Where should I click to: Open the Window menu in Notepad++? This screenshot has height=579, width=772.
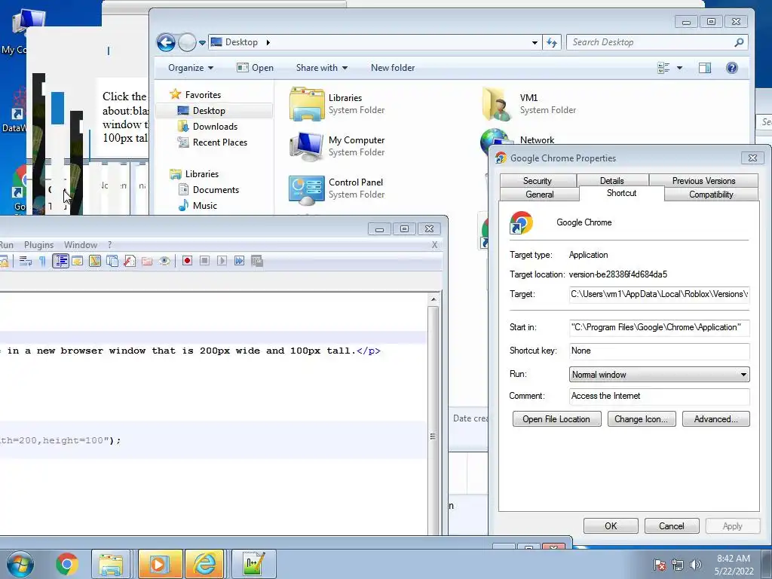(x=80, y=245)
